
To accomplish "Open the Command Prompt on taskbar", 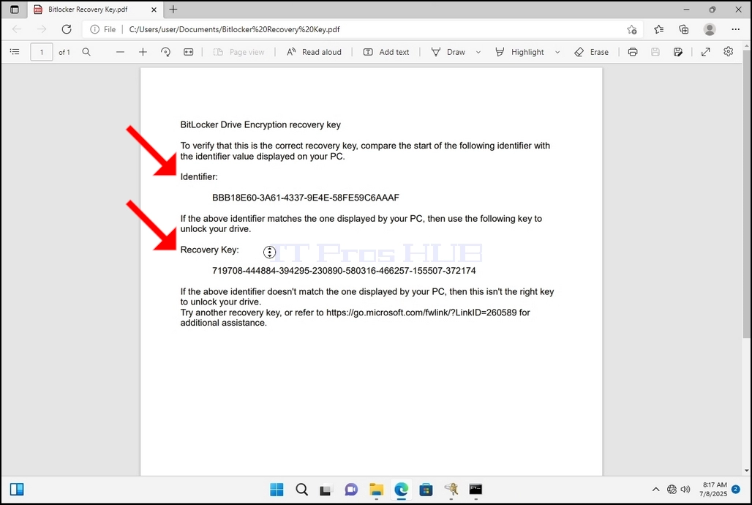I will (x=475, y=490).
